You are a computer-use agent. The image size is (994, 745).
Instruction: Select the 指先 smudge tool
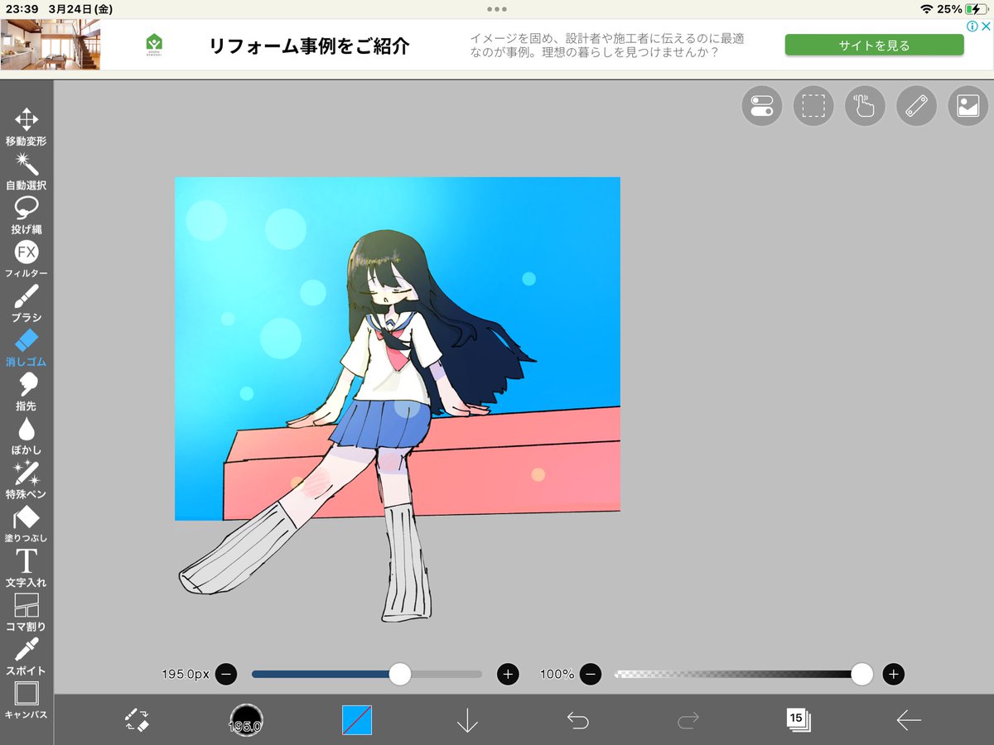point(27,392)
